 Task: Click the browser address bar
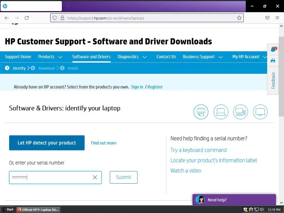[147, 18]
